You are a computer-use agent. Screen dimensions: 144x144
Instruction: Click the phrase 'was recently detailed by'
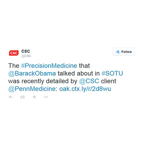tap(42, 81)
